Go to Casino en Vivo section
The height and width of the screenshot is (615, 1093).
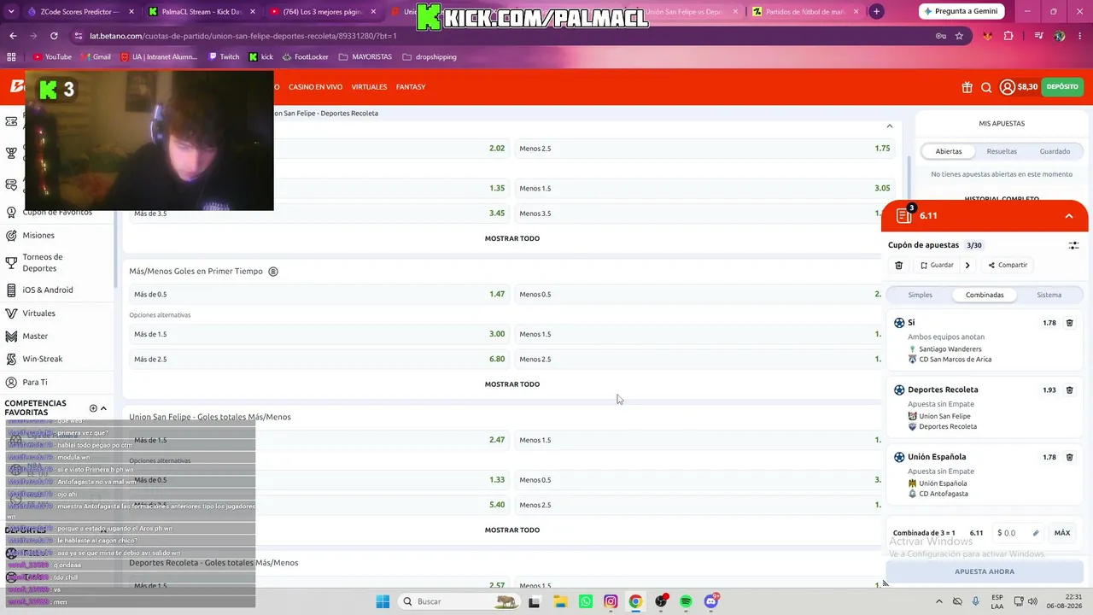click(x=315, y=87)
